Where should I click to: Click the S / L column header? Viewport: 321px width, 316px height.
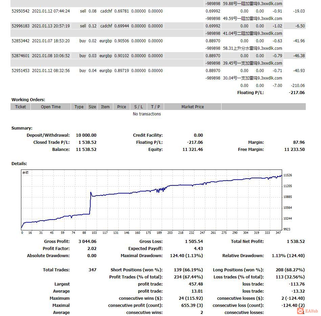[138, 107]
